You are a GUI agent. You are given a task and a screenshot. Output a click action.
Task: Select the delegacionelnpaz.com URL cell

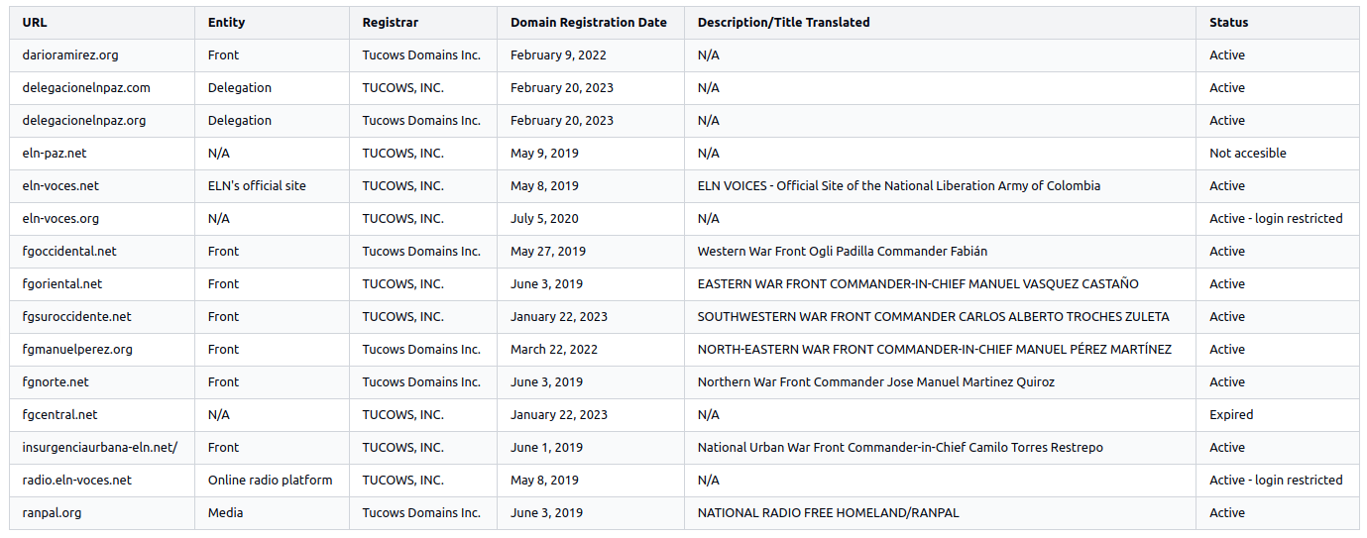(102, 88)
